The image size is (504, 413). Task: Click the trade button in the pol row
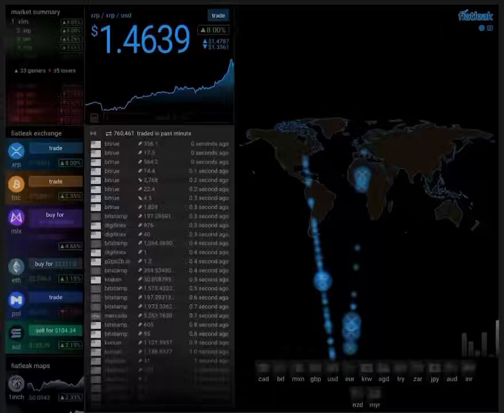point(56,297)
